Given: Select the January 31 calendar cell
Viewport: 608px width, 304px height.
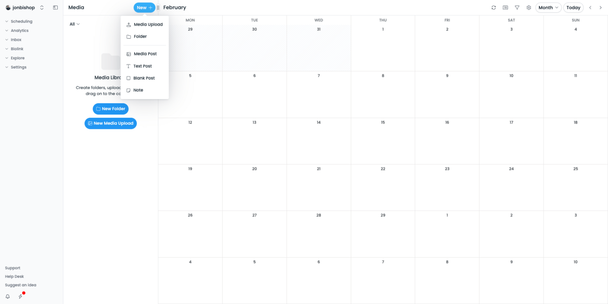Looking at the screenshot, I should (x=319, y=48).
